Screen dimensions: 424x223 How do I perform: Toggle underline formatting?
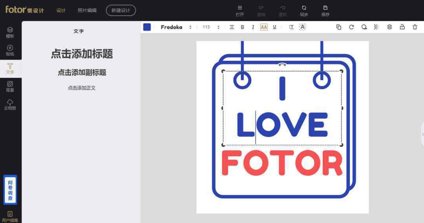(x=274, y=27)
